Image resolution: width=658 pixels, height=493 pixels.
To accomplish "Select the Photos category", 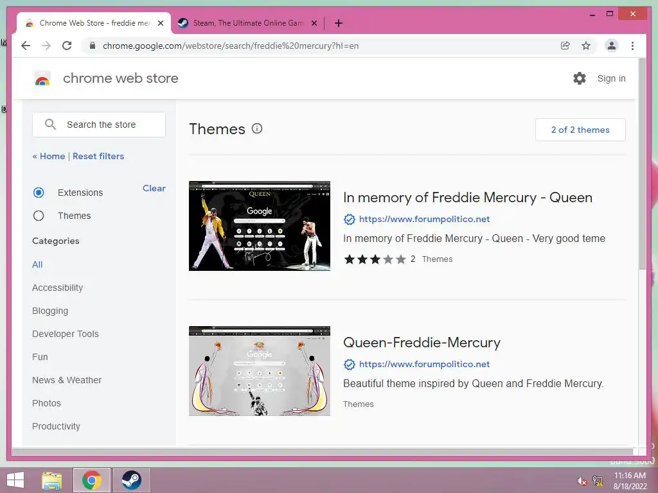I will [46, 403].
